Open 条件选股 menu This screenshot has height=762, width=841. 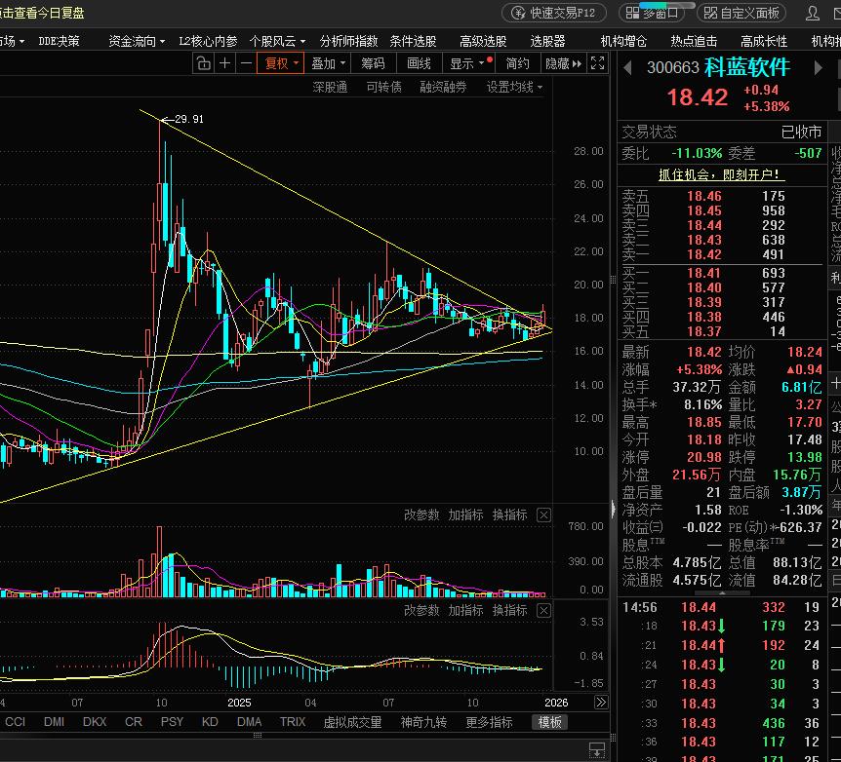click(x=413, y=41)
